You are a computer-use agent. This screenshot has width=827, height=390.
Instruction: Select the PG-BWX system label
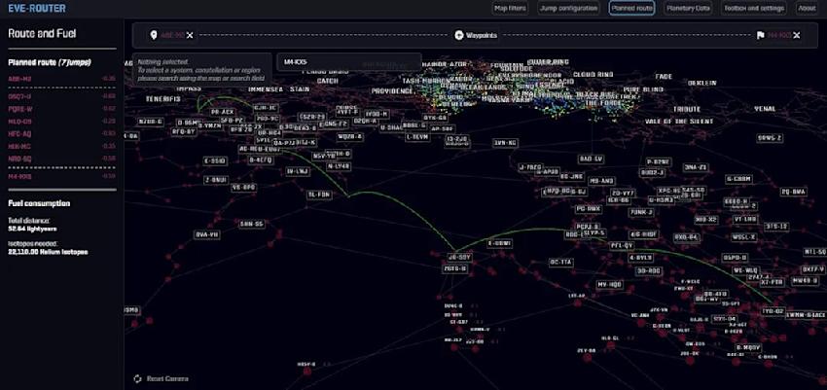tap(588, 209)
